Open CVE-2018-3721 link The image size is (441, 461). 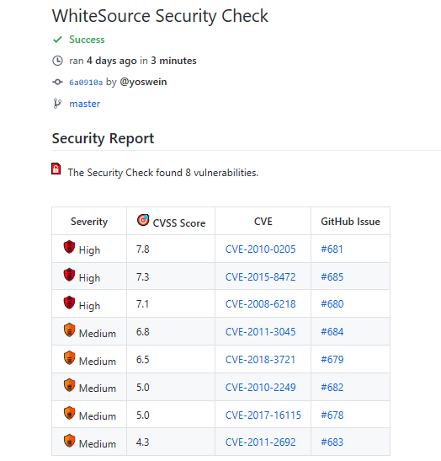(260, 360)
